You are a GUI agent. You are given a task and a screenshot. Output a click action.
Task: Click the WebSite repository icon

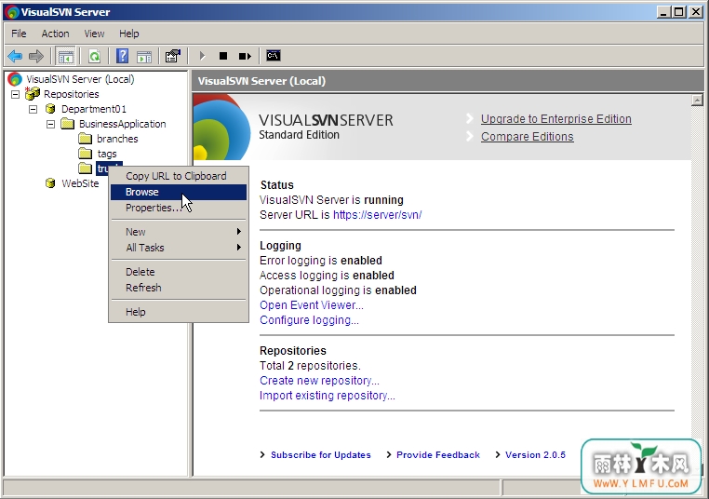click(x=50, y=183)
